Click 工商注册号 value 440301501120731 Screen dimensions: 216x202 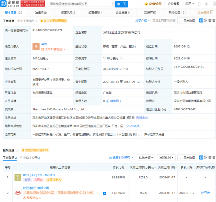pos(116,69)
